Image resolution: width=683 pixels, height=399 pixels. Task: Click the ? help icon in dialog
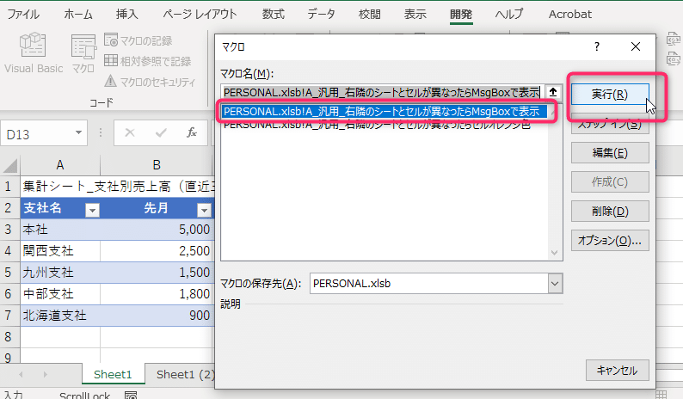(x=597, y=46)
